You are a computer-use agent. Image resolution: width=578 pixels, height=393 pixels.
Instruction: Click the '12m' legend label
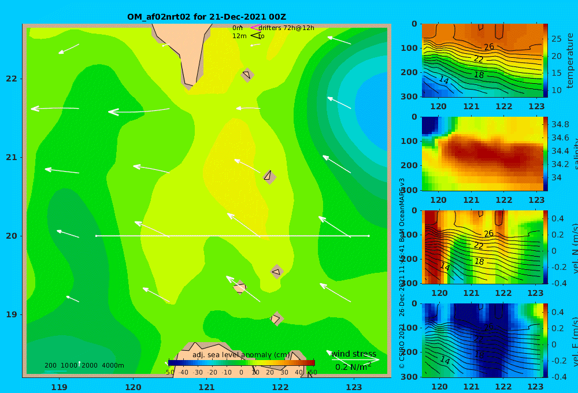tap(239, 36)
